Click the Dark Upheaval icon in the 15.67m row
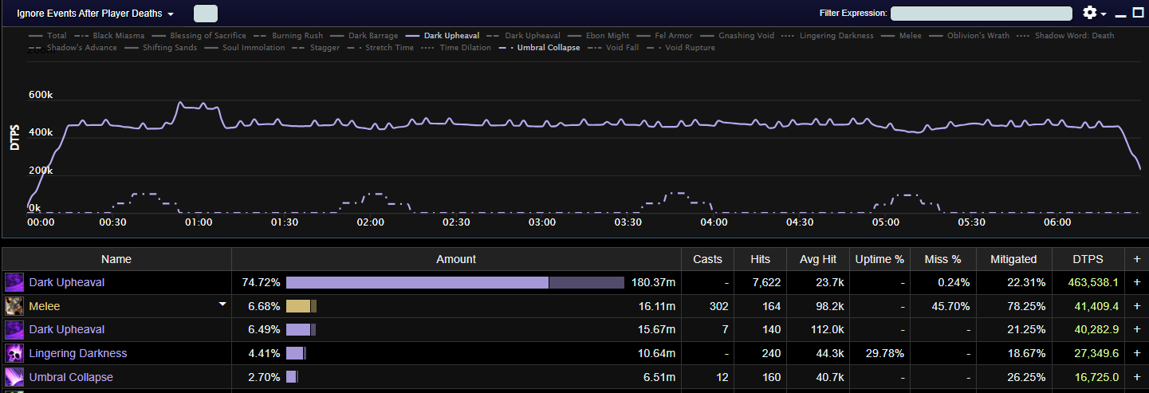 [14, 329]
